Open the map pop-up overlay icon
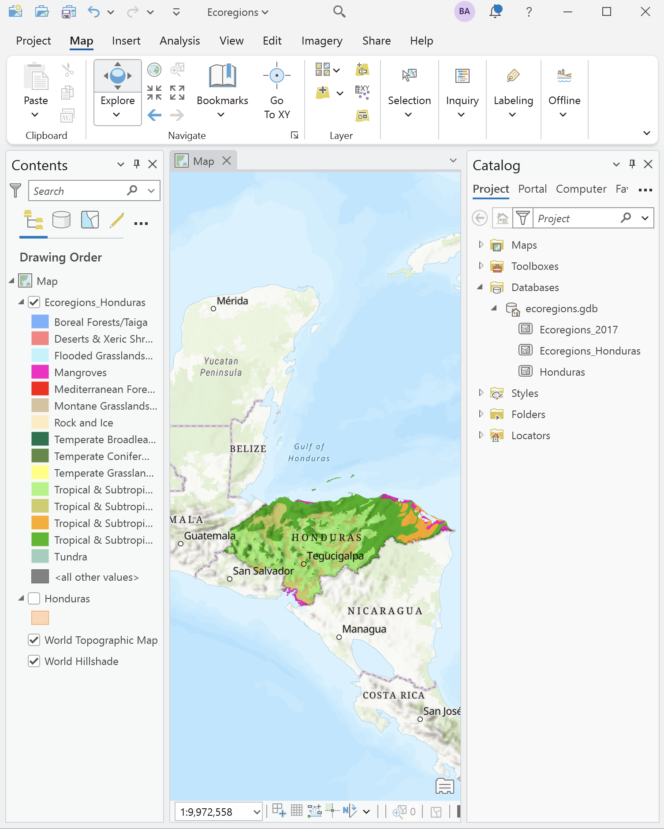Image resolution: width=664 pixels, height=829 pixels. click(x=444, y=786)
